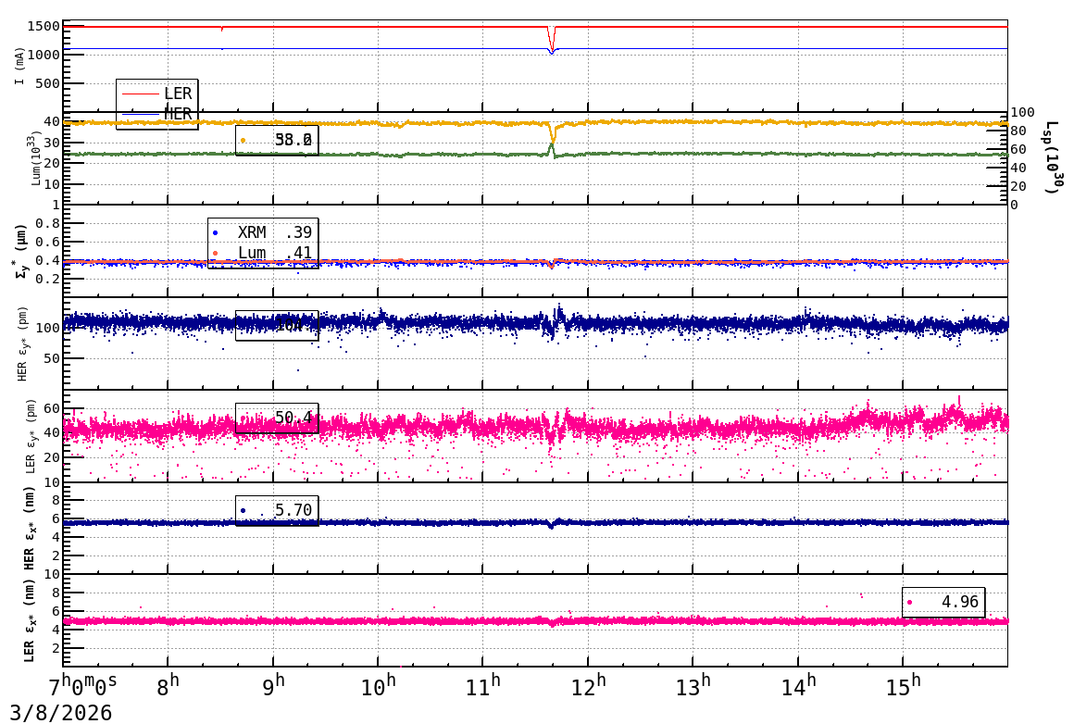Viewport: 1074px width, 724px height.
Task: Click the blue XRM legend marker dot
Action: (x=215, y=233)
